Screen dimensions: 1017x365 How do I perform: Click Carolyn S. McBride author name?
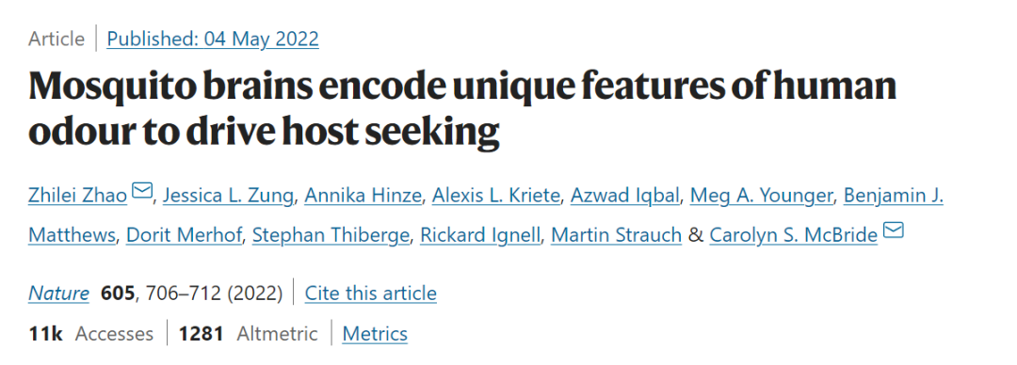point(793,234)
